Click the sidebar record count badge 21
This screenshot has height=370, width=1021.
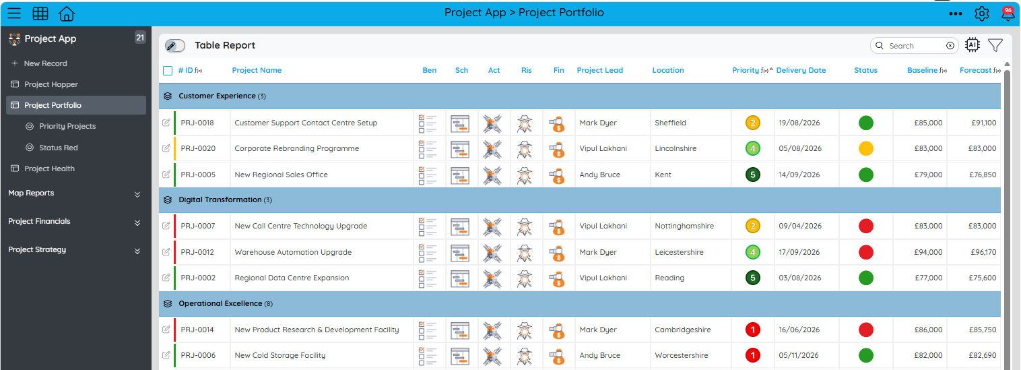(140, 38)
